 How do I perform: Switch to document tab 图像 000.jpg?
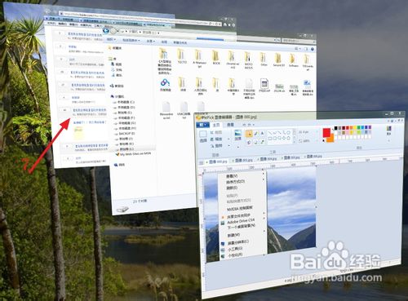click(x=217, y=162)
